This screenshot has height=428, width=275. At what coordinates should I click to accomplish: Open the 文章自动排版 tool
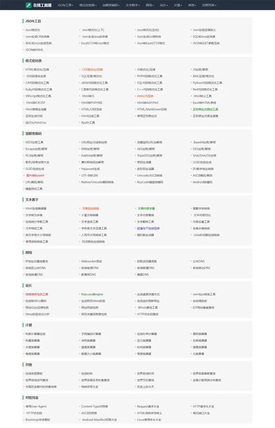90,208
